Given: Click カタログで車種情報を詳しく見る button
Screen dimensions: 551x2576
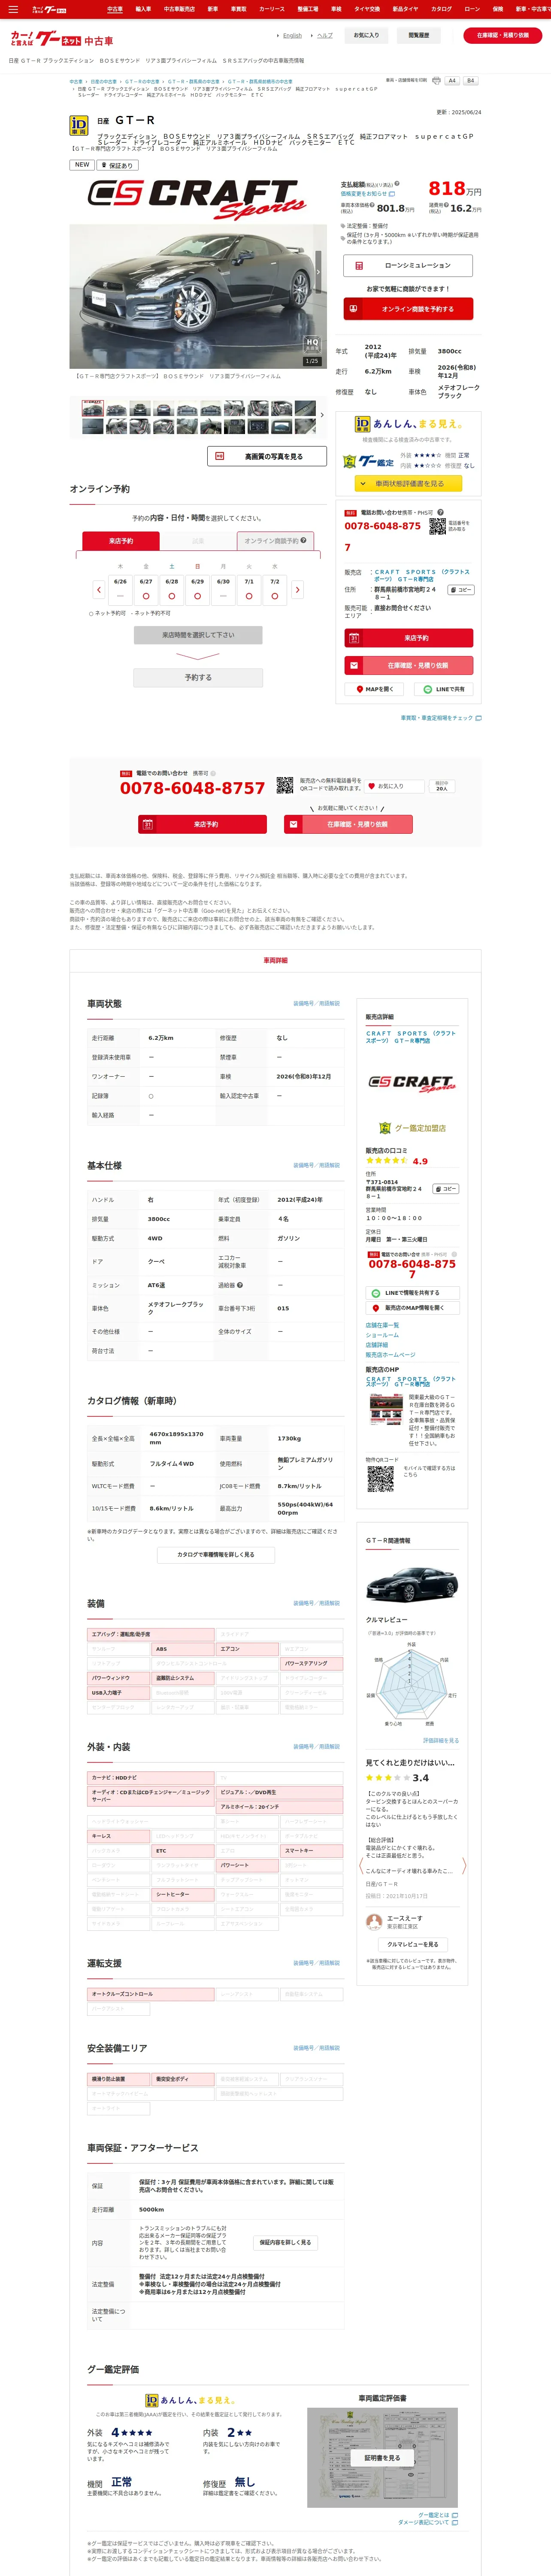Looking at the screenshot, I should 216,1555.
